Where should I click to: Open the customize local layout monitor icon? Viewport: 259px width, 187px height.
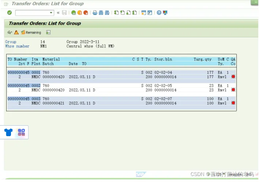coord(165,13)
